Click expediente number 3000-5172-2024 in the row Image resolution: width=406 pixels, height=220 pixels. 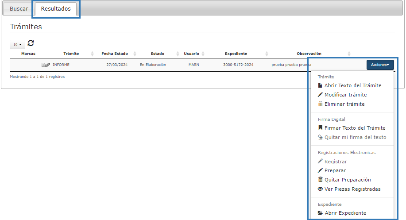point(238,65)
